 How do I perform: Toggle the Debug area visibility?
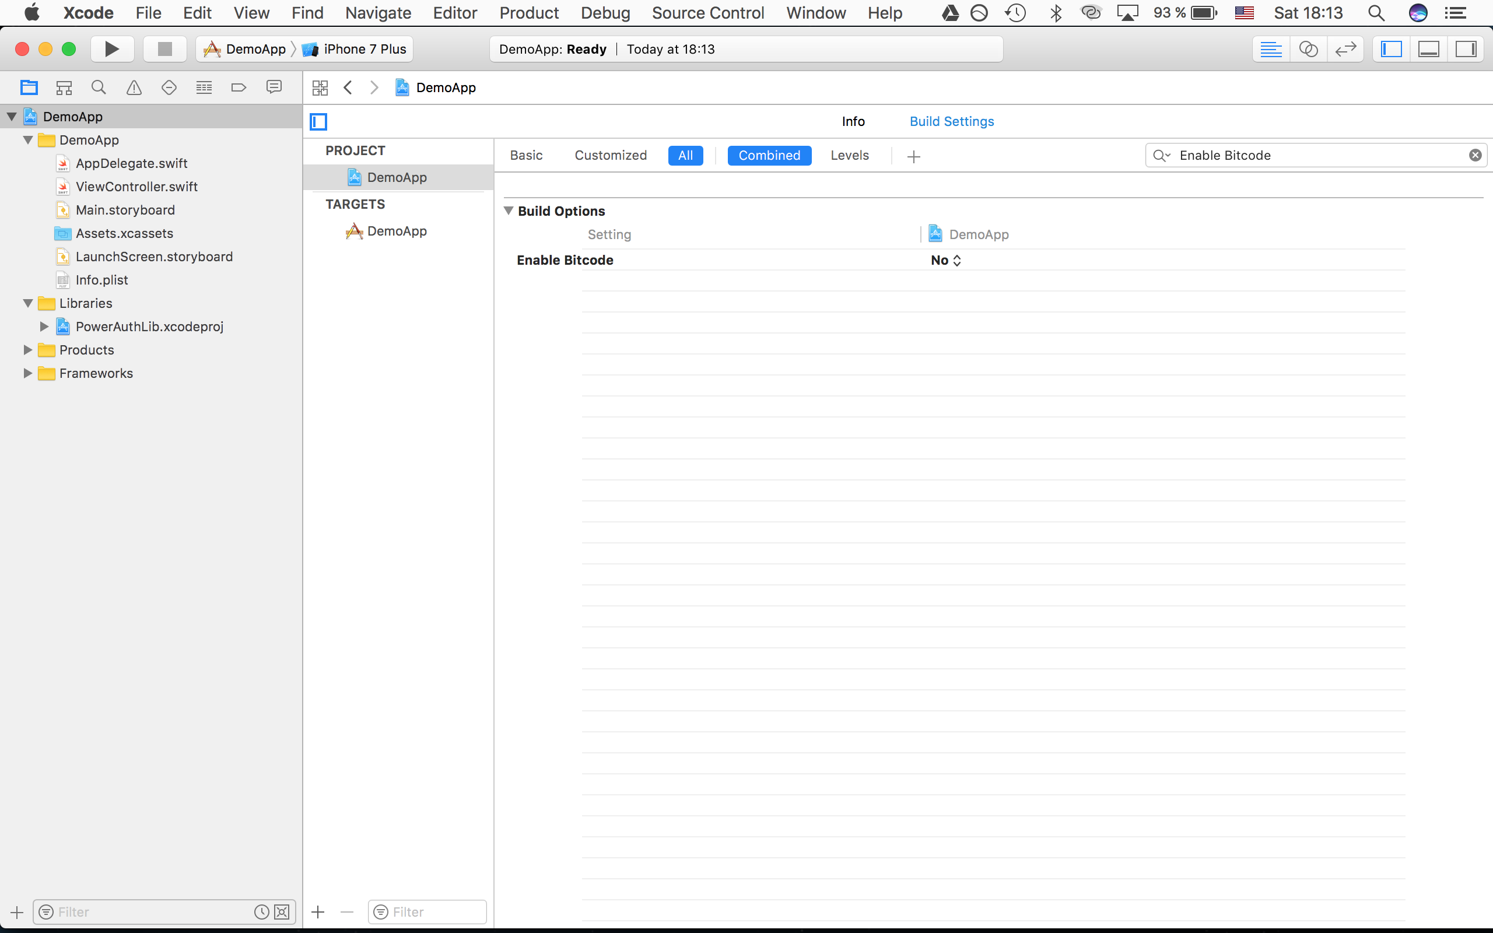click(x=1429, y=49)
